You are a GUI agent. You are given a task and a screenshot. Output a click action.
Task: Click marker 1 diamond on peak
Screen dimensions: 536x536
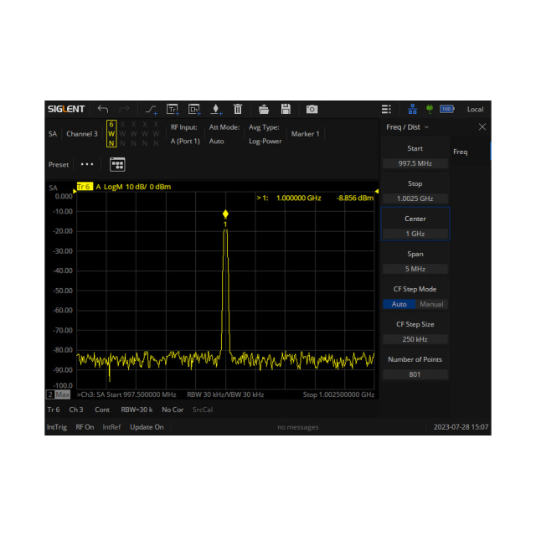(225, 214)
